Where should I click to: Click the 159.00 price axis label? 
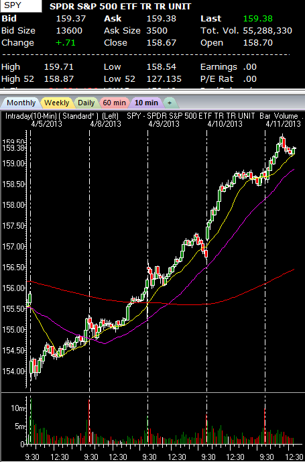tap(12, 163)
